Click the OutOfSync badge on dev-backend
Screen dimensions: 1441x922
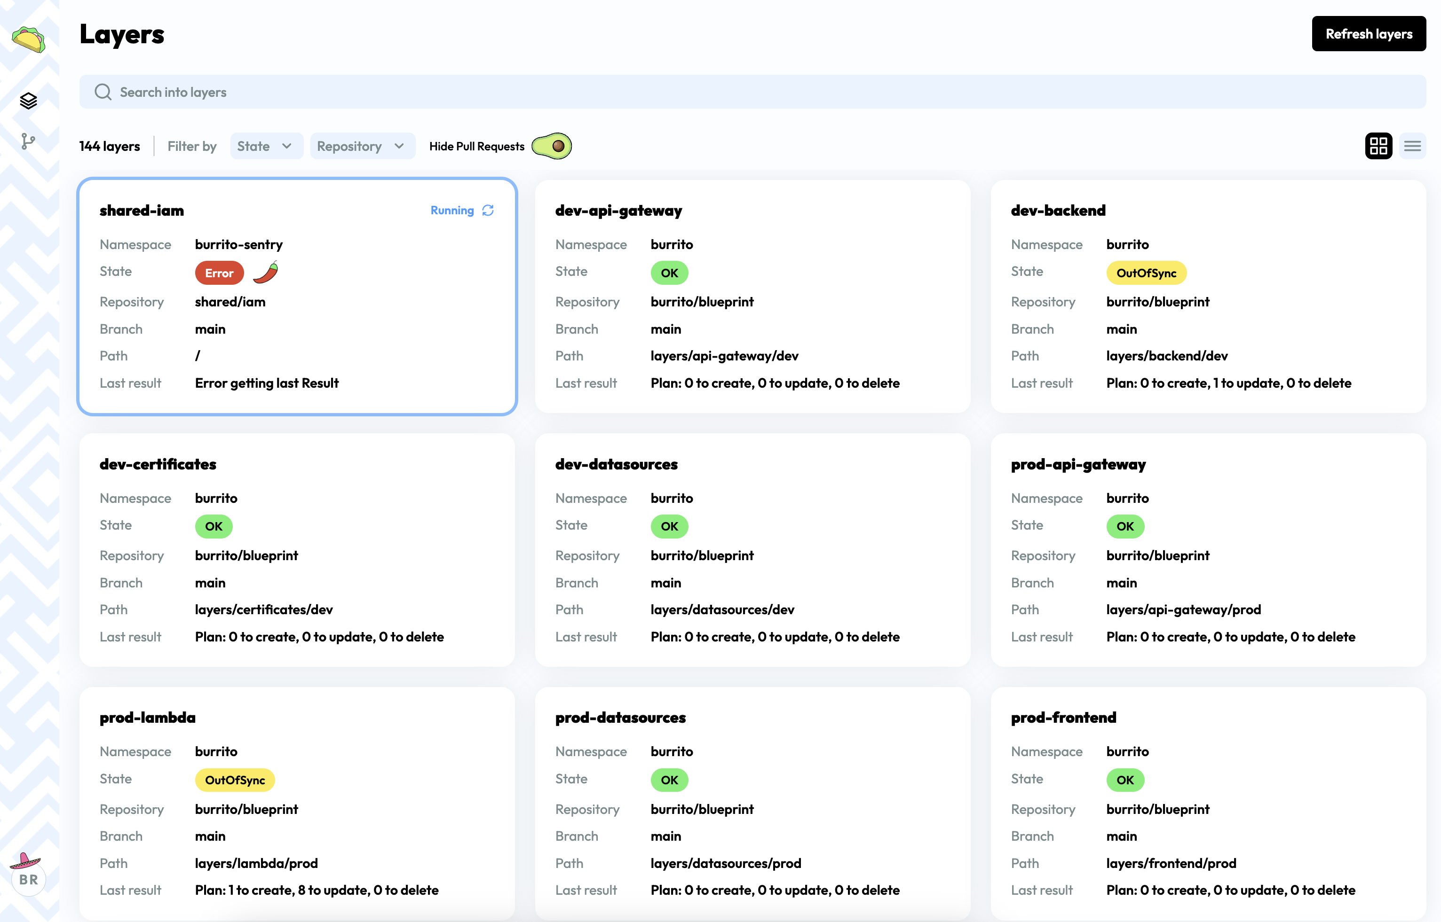coord(1145,273)
